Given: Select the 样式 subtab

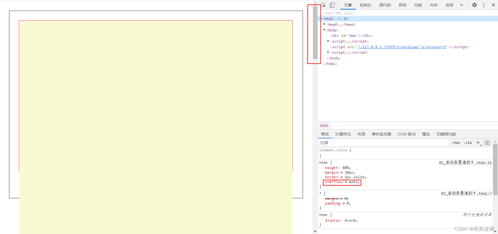Looking at the screenshot, I should click(x=325, y=134).
